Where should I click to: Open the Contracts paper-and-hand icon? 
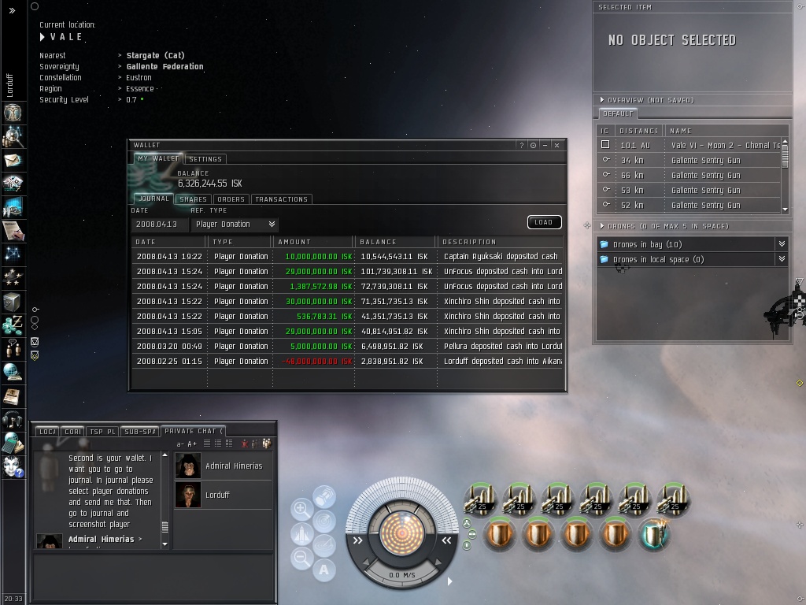click(13, 231)
